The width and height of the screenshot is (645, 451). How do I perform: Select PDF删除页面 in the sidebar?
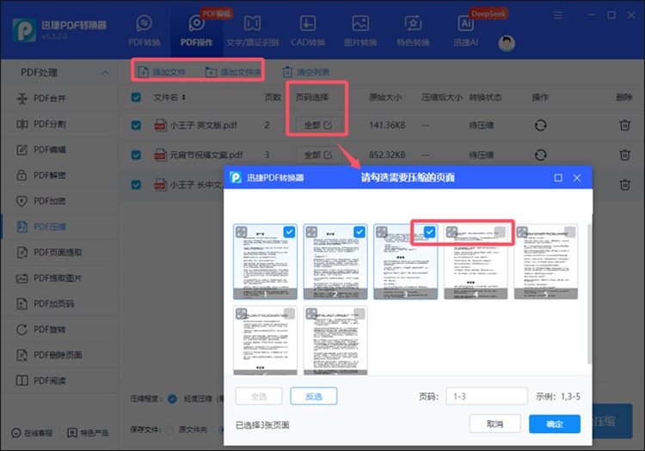point(59,355)
